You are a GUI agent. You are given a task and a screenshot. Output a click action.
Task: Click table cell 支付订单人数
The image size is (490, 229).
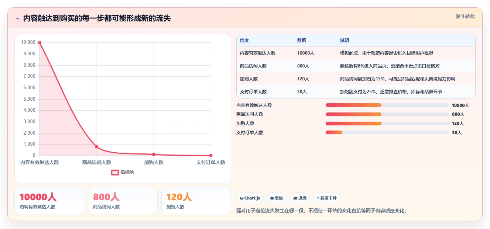pyautogui.click(x=253, y=92)
